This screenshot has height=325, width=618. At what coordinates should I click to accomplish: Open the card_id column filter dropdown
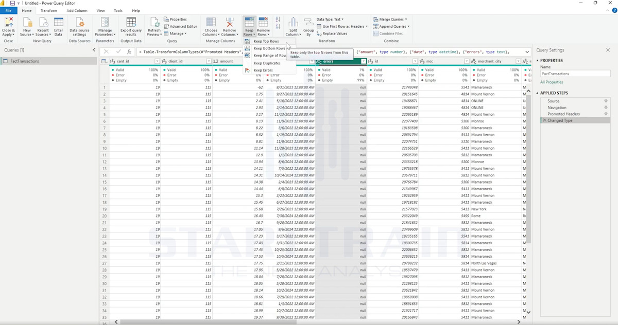(157, 61)
